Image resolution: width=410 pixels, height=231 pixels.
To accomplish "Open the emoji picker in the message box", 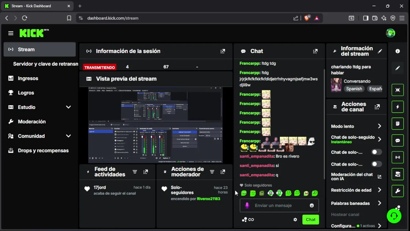I will point(312,205).
